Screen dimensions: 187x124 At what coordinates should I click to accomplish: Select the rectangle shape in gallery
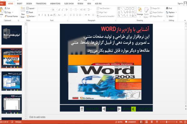coord(127,8)
